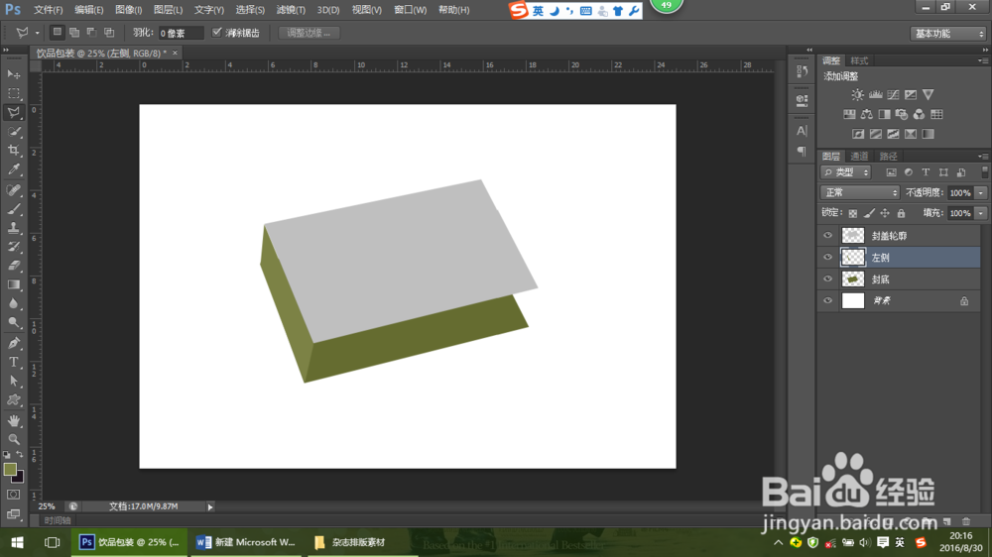Click the 调整边缘... button

310,33
